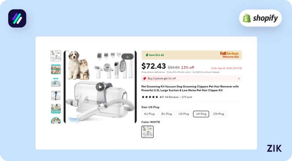This screenshot has height=161, width=292.
Task: Click the download icon on product image
Action: coord(127,56)
